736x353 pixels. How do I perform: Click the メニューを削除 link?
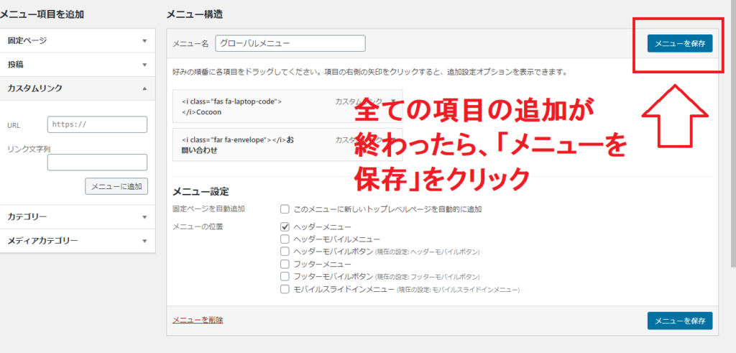pos(198,320)
